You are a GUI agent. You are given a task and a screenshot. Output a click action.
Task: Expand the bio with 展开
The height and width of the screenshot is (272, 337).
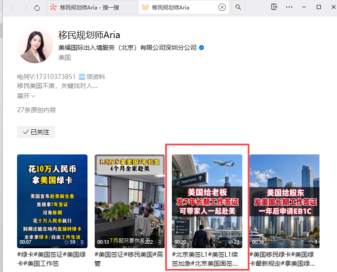[26, 96]
